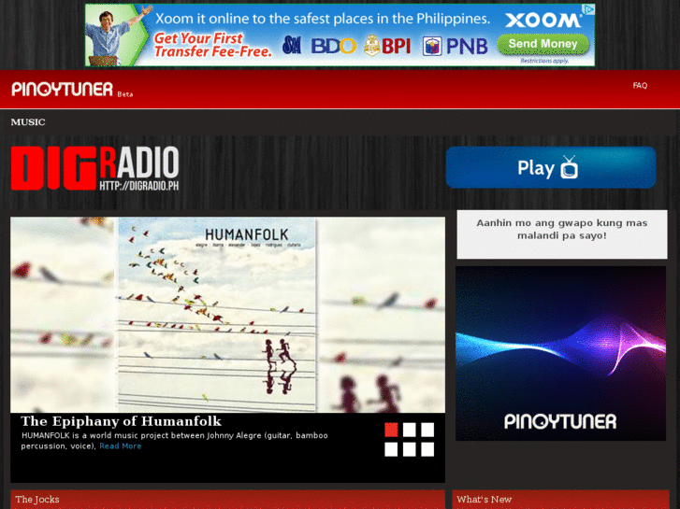Click the PinoyTuner logo in header
Image resolution: width=680 pixels, height=509 pixels.
[62, 89]
